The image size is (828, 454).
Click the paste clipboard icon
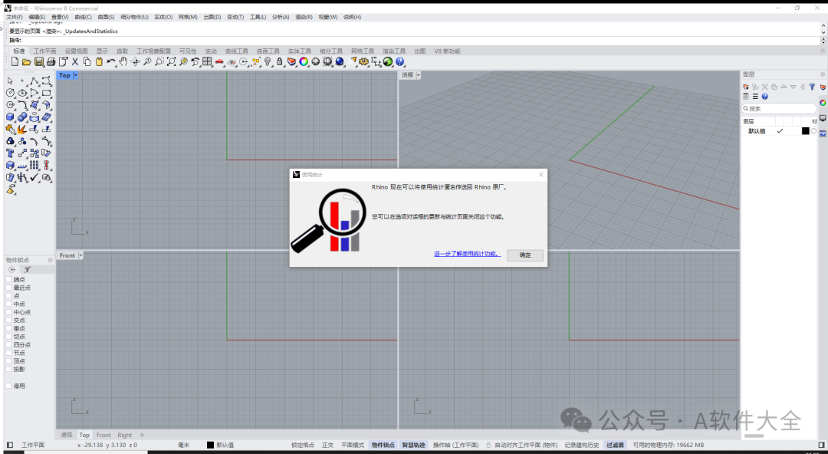tap(99, 62)
